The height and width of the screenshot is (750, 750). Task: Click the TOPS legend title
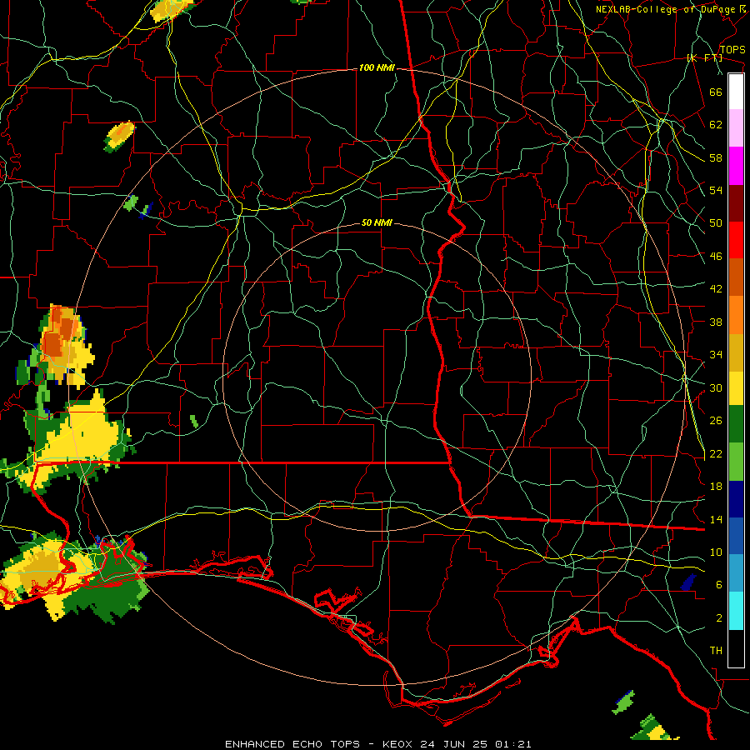tap(732, 50)
